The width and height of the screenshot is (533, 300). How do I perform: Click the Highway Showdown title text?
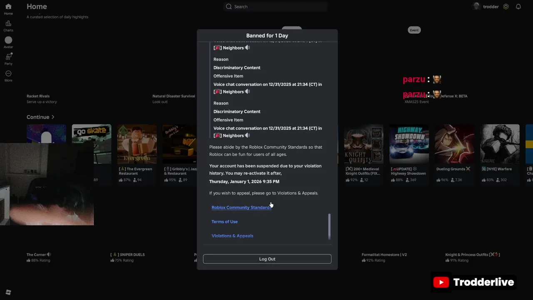[x=408, y=171]
